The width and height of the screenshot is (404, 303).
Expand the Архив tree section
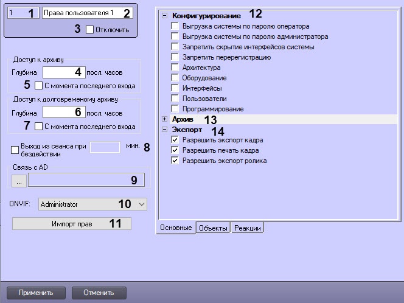tap(164, 119)
